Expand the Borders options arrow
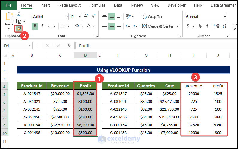Viewport: 238px width, 149px height. 69,26
